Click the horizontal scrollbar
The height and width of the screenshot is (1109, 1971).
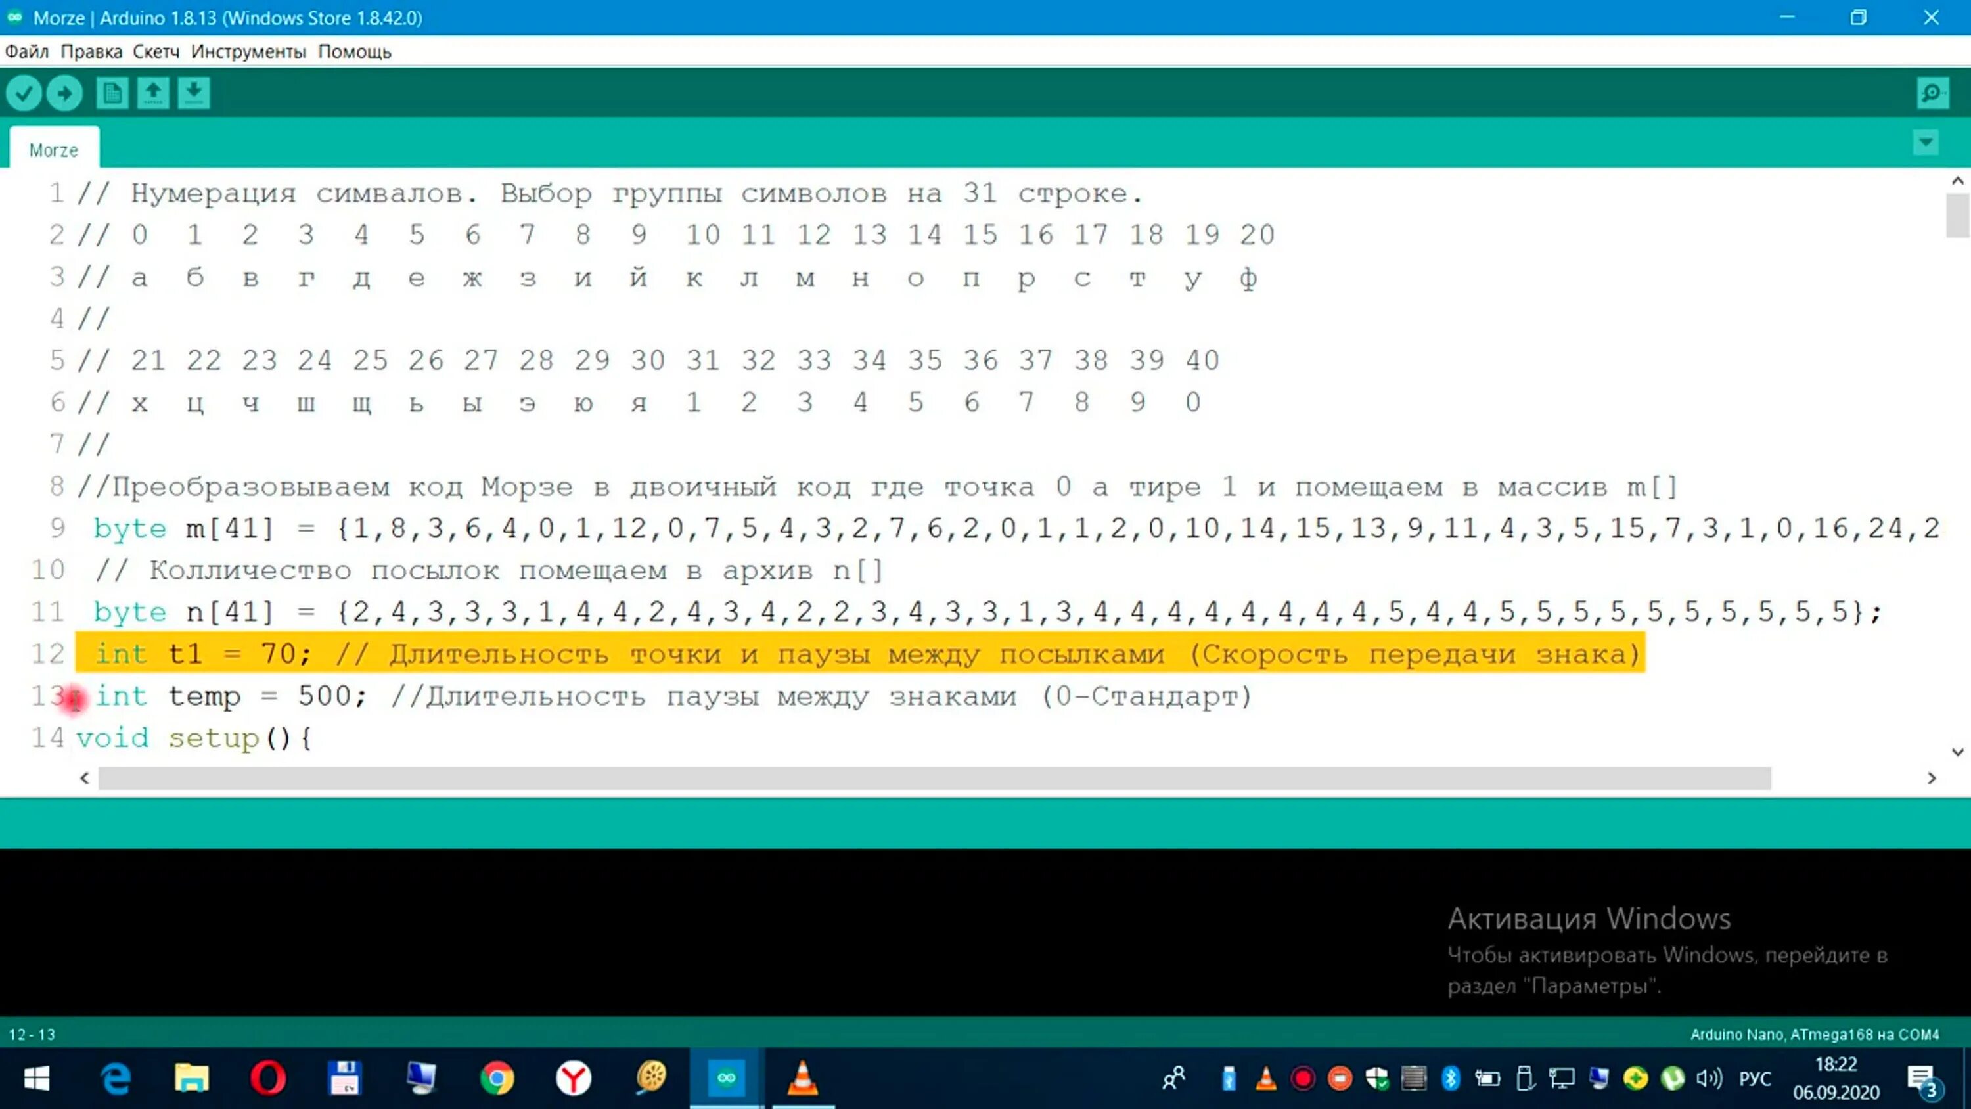(x=934, y=777)
